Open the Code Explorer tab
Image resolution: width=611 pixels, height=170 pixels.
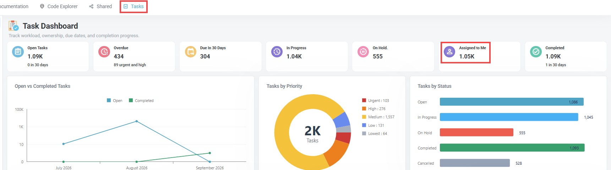pyautogui.click(x=59, y=6)
